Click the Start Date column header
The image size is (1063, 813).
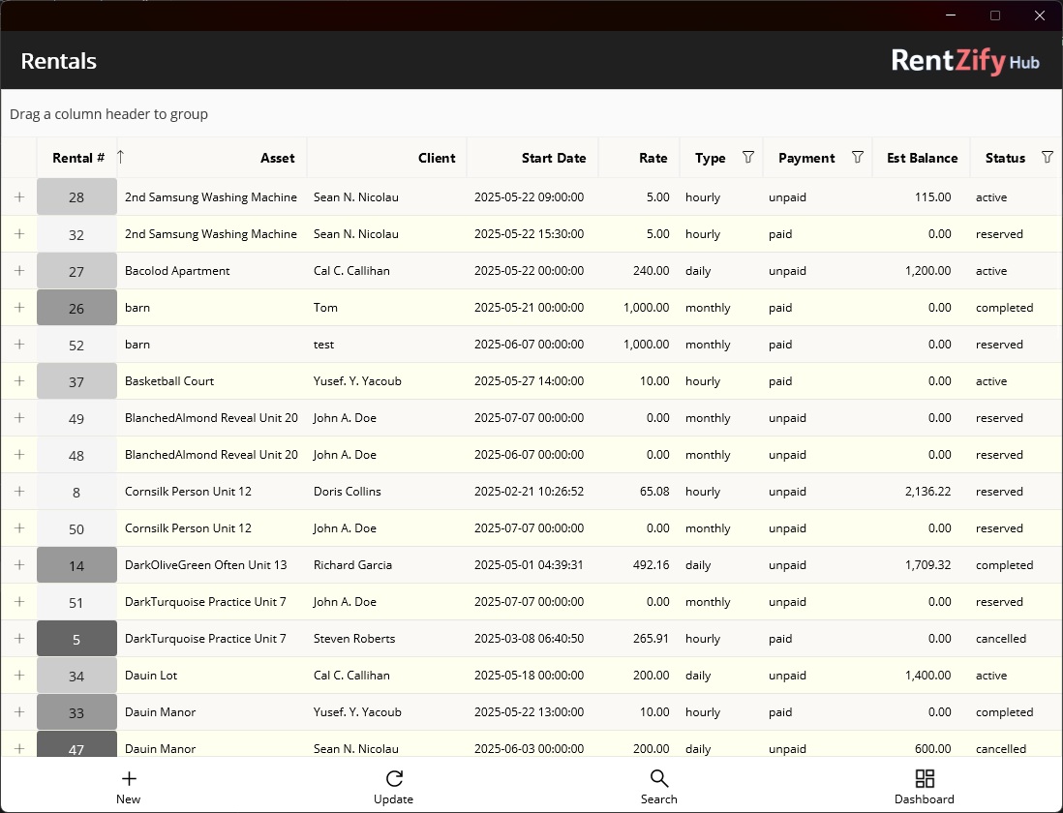tap(554, 158)
